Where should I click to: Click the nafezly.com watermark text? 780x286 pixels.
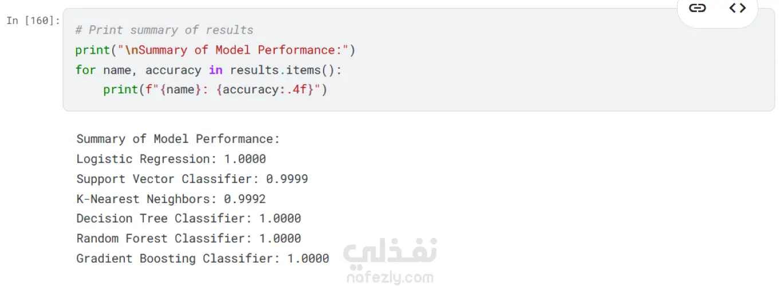[x=390, y=278]
